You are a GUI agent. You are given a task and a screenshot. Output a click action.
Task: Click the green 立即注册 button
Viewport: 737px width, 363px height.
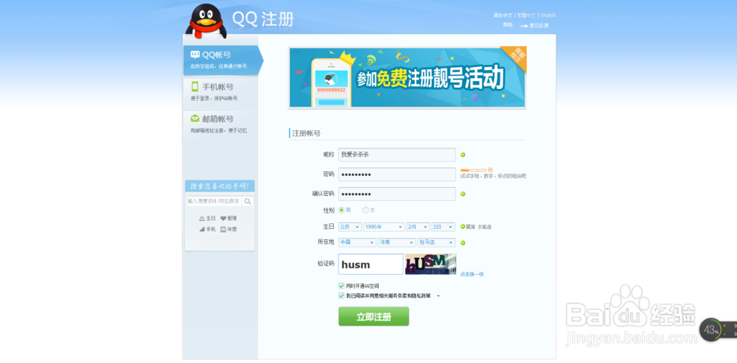(374, 317)
